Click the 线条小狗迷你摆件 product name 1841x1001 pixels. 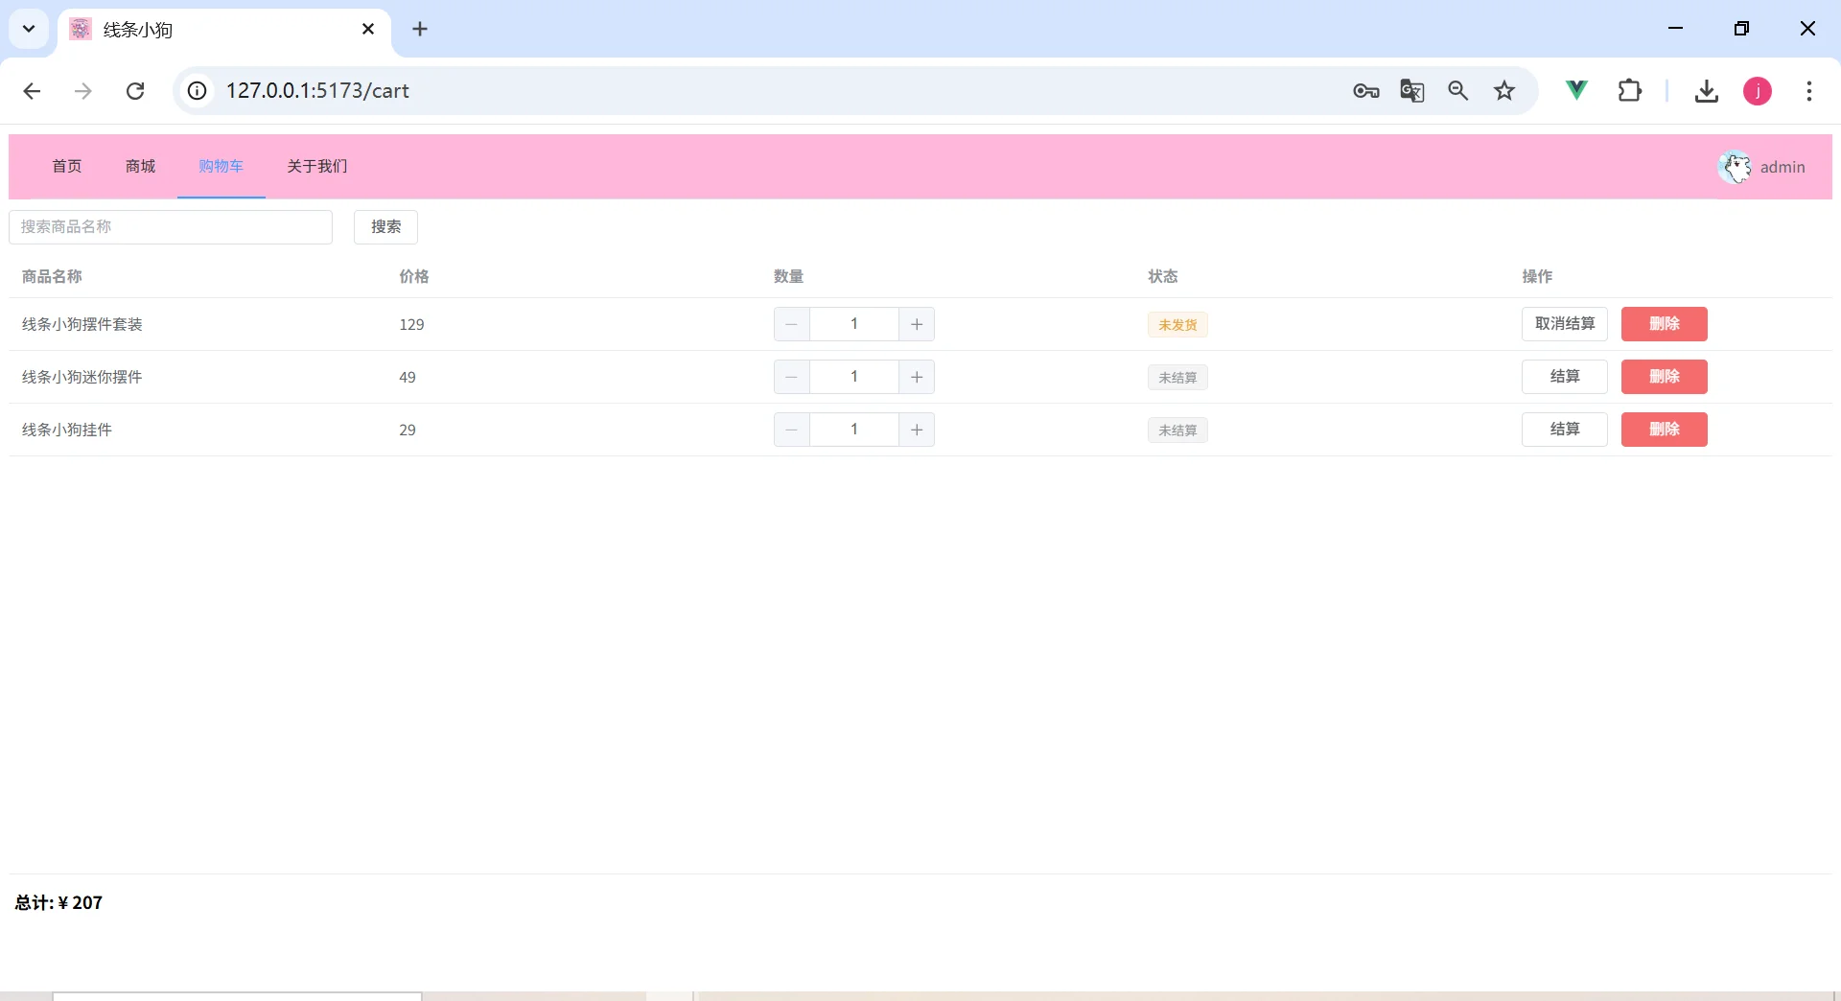[82, 377]
